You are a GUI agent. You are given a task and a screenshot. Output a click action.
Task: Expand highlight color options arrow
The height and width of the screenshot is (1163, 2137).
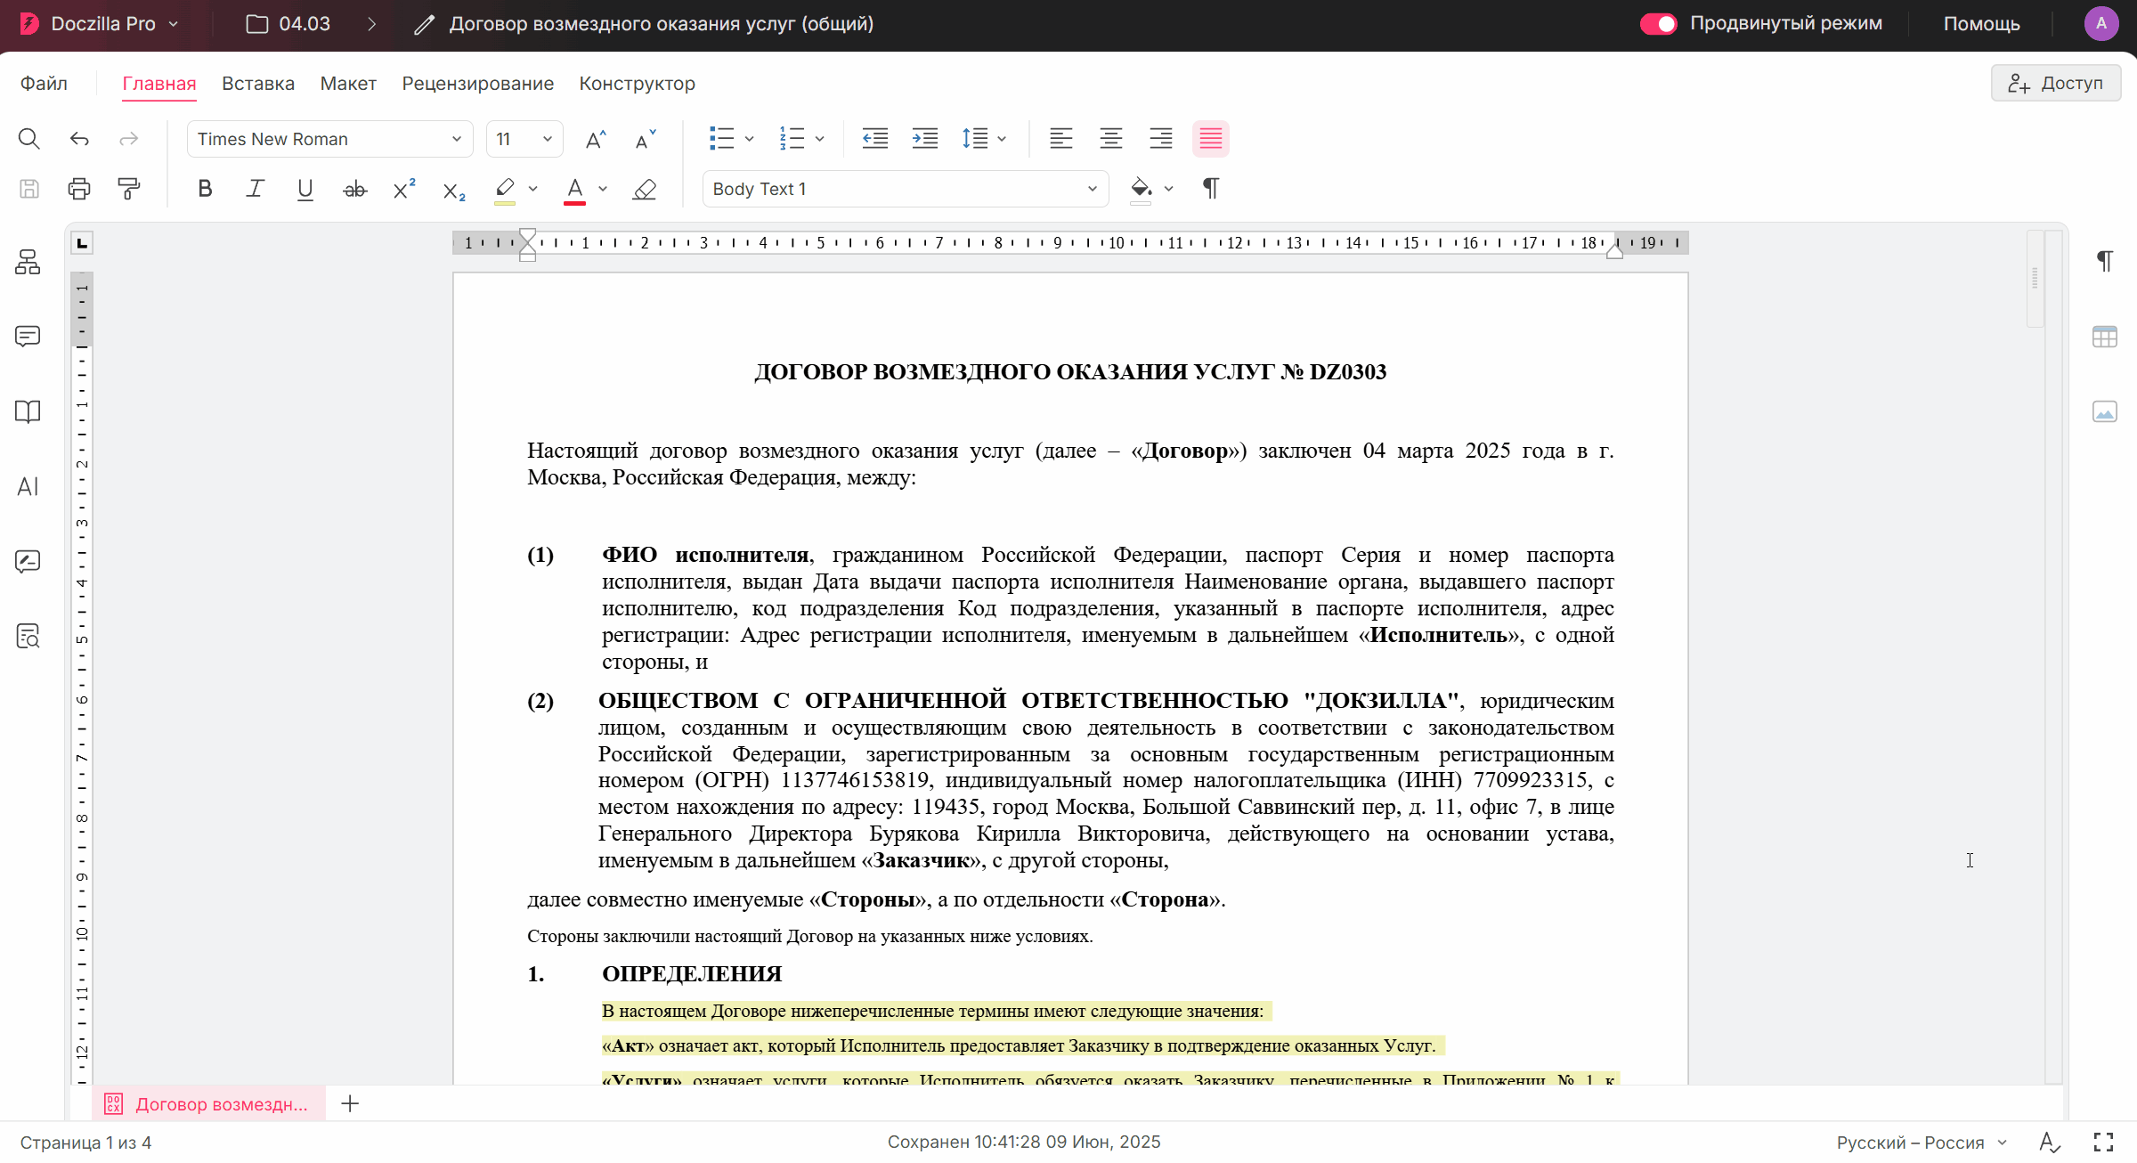(x=532, y=189)
